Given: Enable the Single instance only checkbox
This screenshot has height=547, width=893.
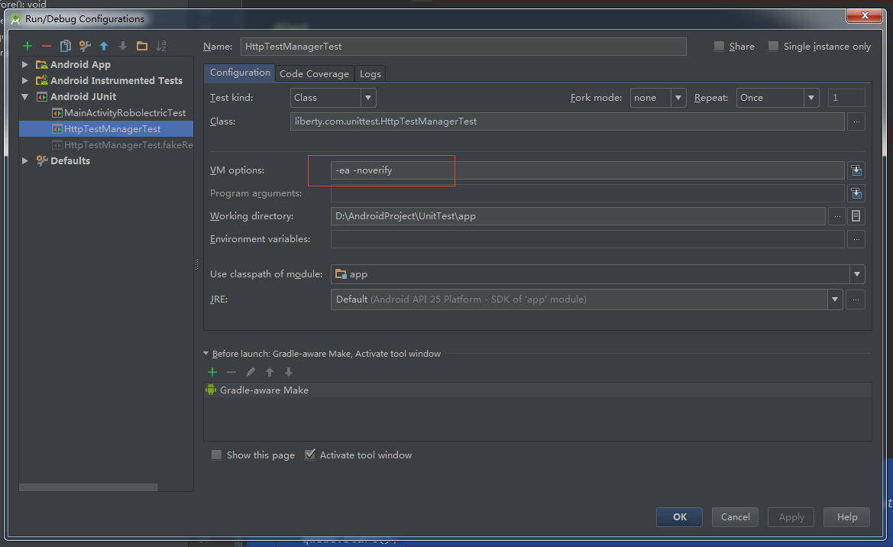Looking at the screenshot, I should 773,46.
